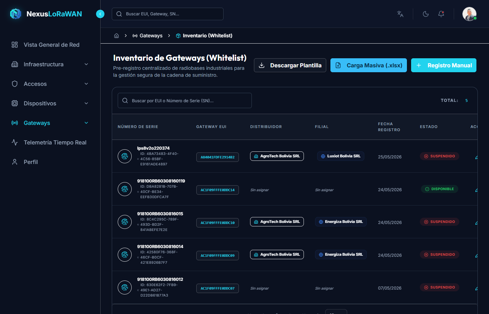
Task: Click Energiza Bolivia SRL in 918100RB6030816015 row
Action: coord(341,222)
